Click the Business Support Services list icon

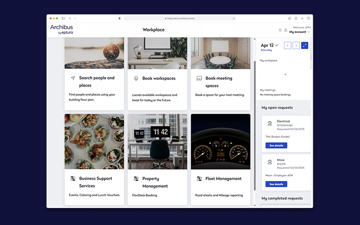[73, 178]
